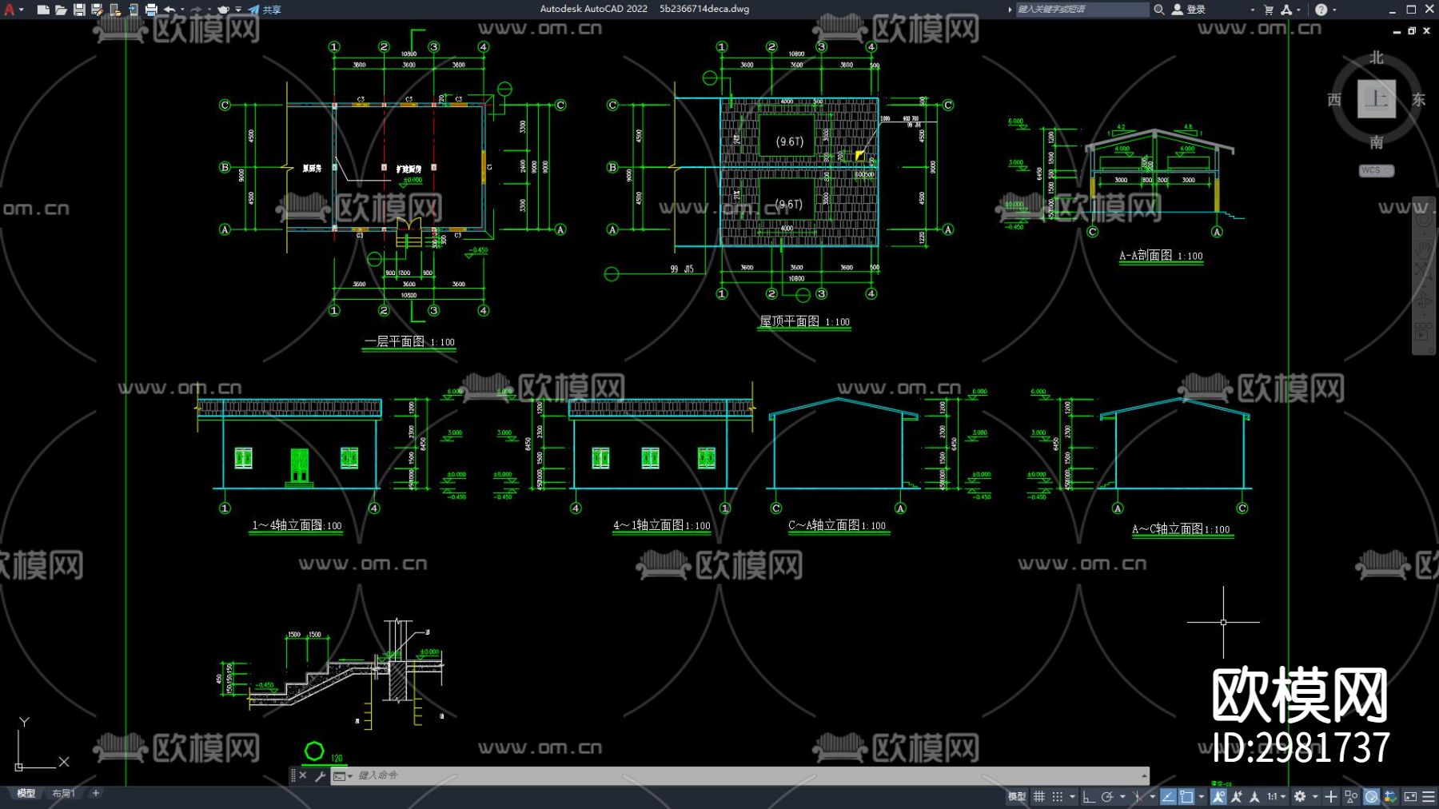1439x809 pixels.
Task: Rotate view to north on ViewCube
Action: click(1377, 58)
